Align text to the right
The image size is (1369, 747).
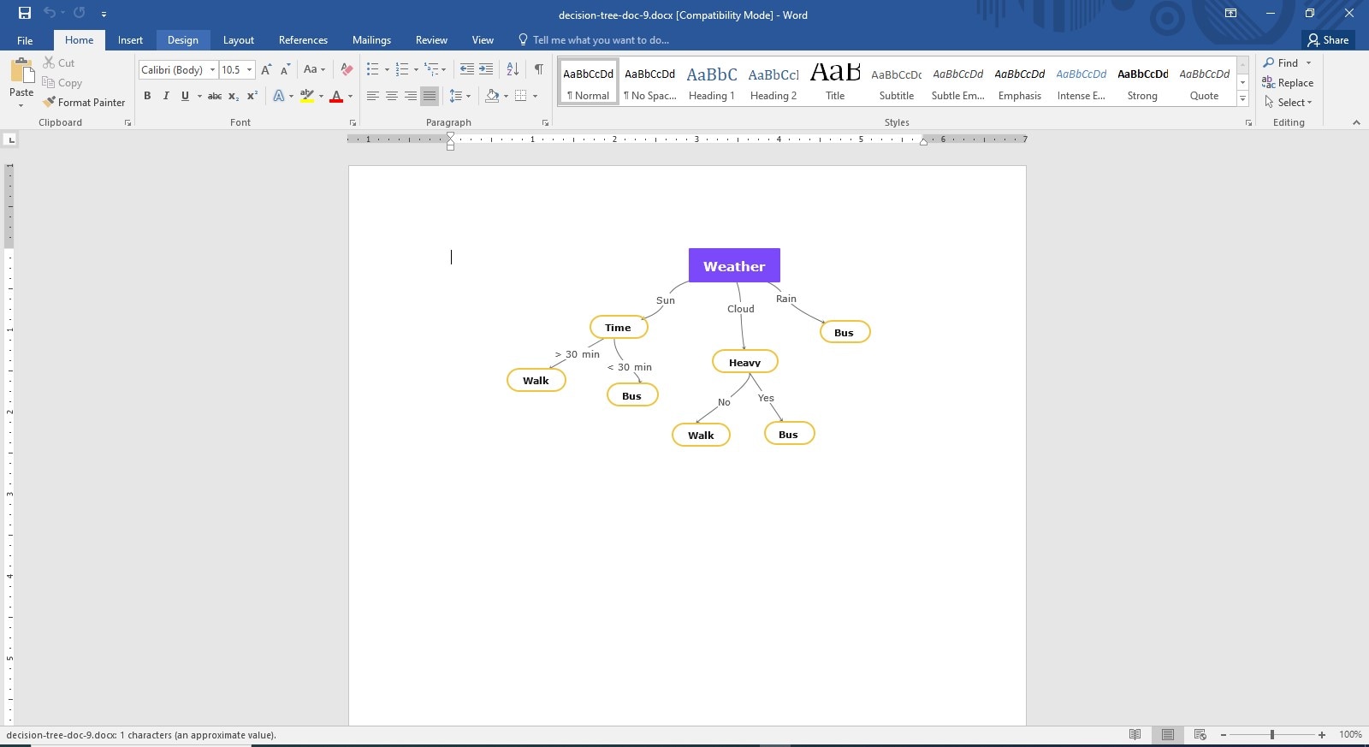coord(410,96)
